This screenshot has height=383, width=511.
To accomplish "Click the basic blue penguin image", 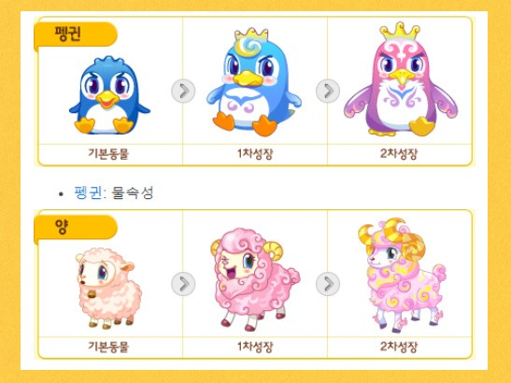I will coord(109,95).
